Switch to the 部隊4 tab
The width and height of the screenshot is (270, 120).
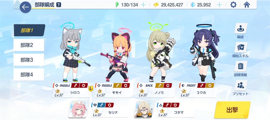coord(29,75)
